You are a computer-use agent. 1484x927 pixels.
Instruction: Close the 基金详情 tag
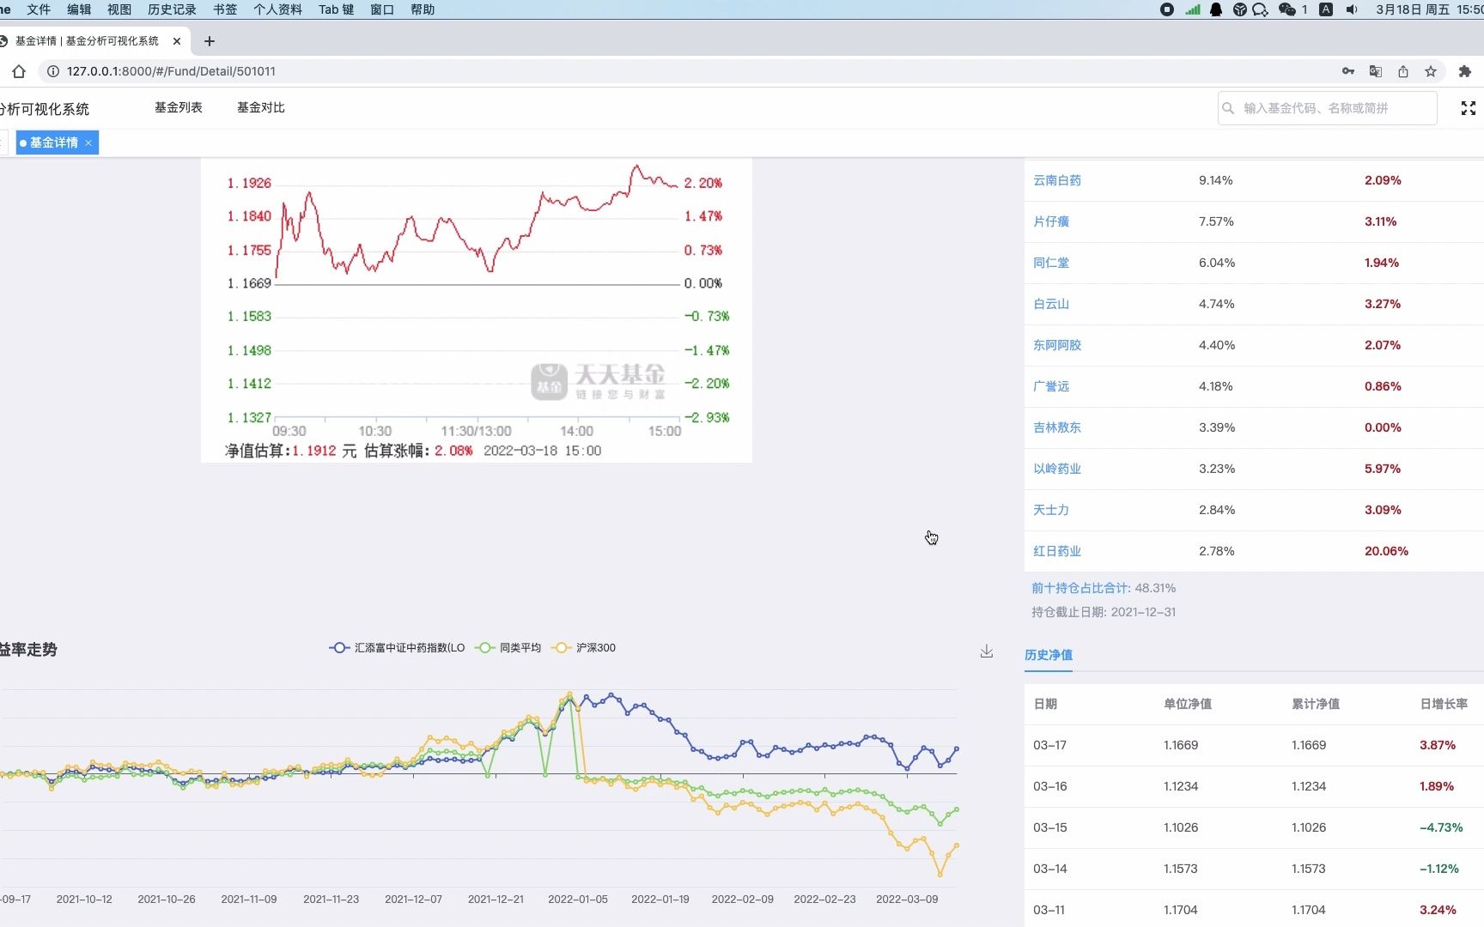[88, 142]
